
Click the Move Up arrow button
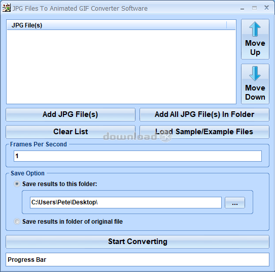[x=255, y=39]
